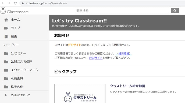Click the orange デモサイト text

[74, 45]
